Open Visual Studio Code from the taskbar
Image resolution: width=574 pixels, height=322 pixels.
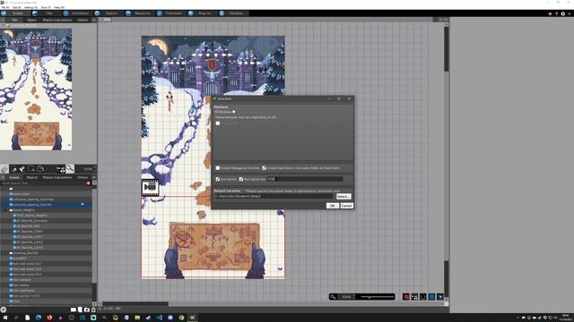click(x=160, y=318)
